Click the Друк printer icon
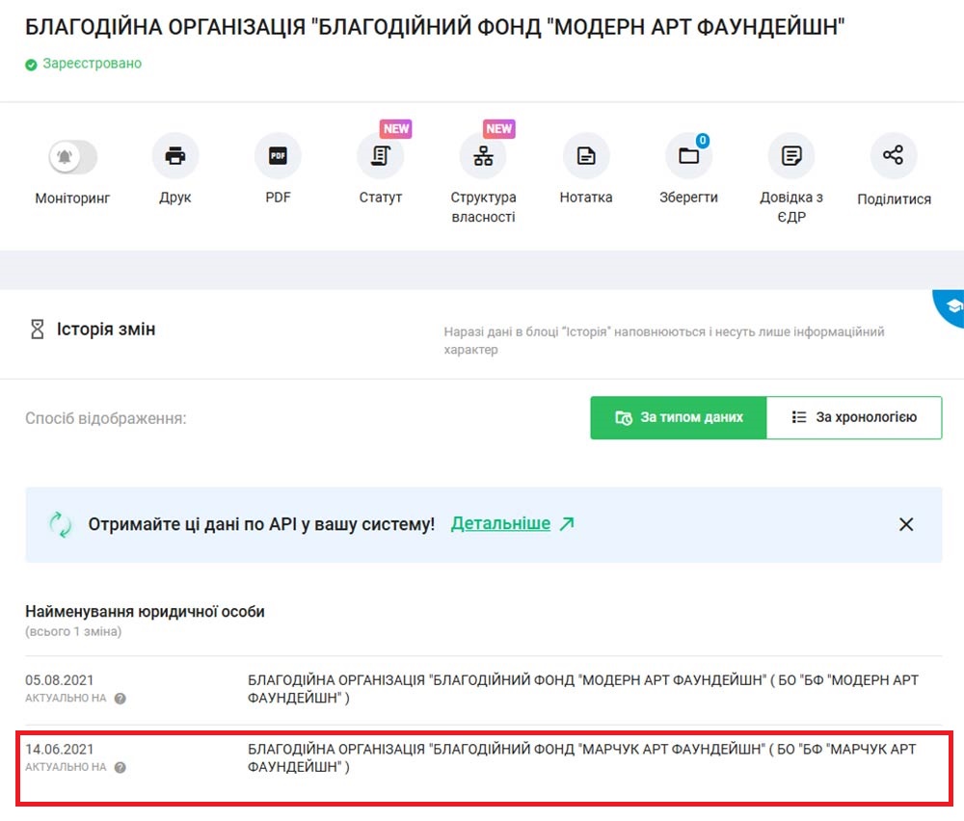 point(175,156)
